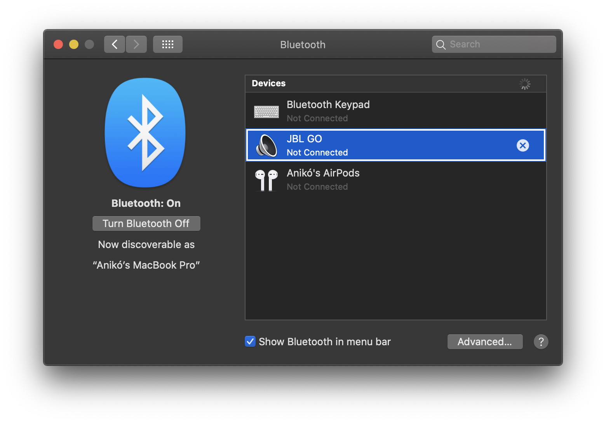Remove JBL GO with the X icon
This screenshot has width=606, height=423.
(x=523, y=145)
